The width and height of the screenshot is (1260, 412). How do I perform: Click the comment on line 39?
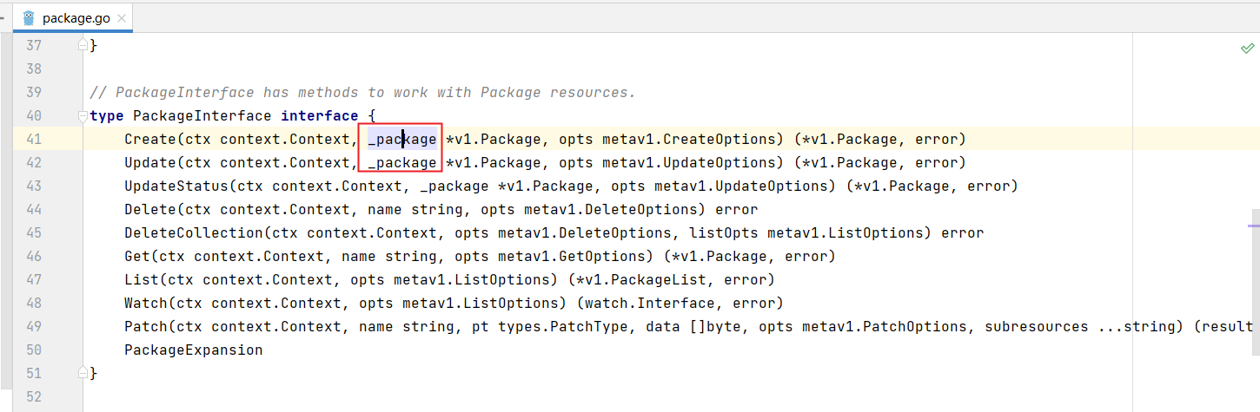(363, 92)
